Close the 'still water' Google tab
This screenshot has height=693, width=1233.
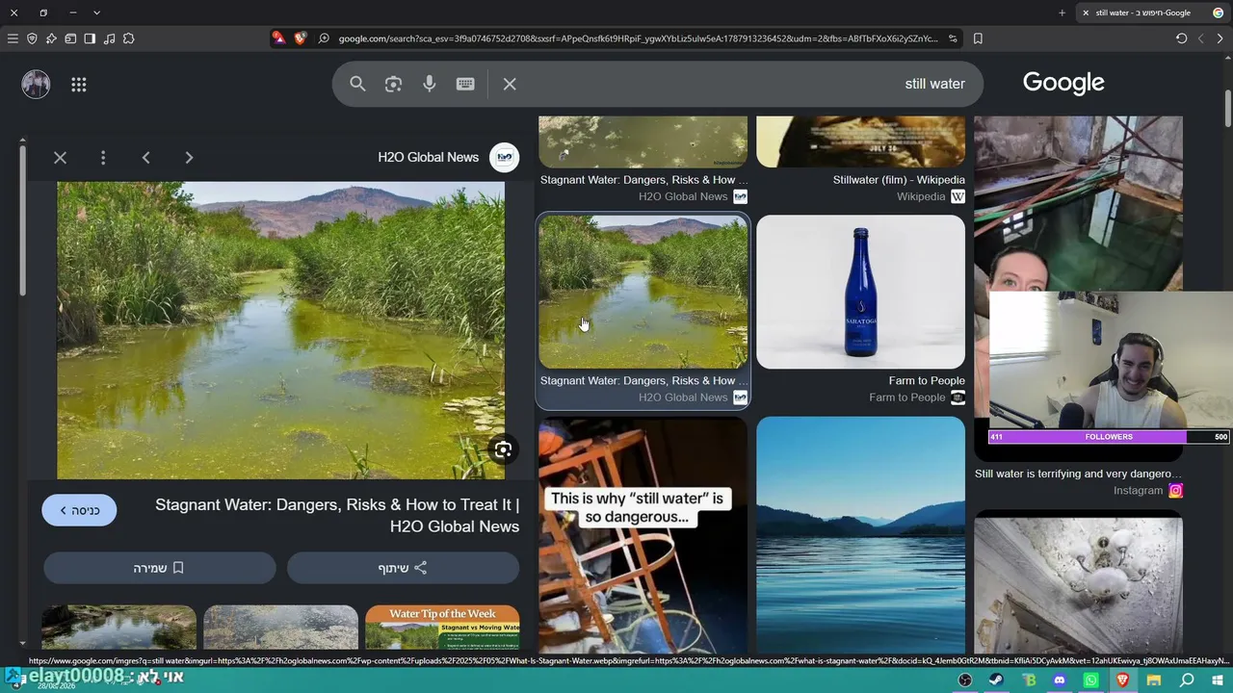[x=1086, y=13]
